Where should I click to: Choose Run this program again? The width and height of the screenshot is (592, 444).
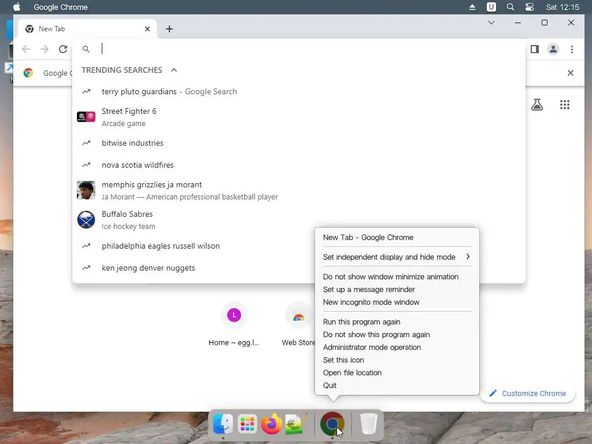[397, 322]
